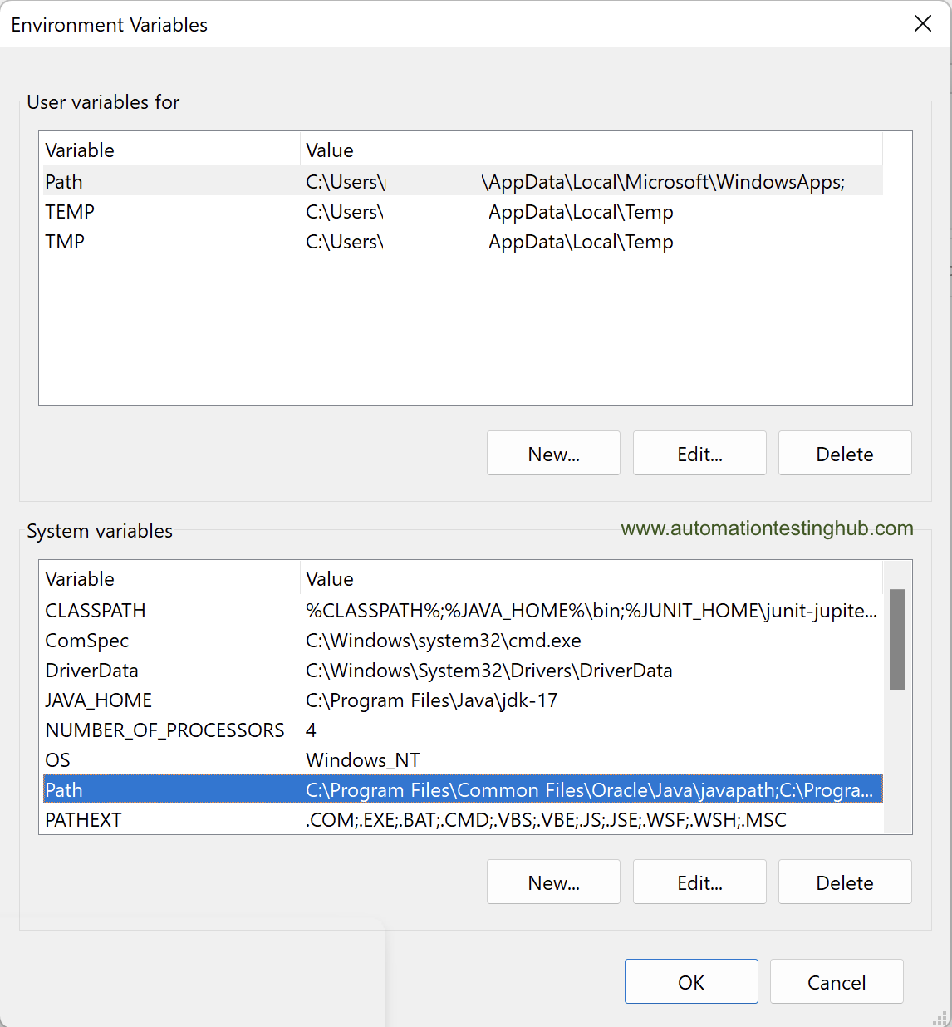Click New under system variables

click(553, 882)
